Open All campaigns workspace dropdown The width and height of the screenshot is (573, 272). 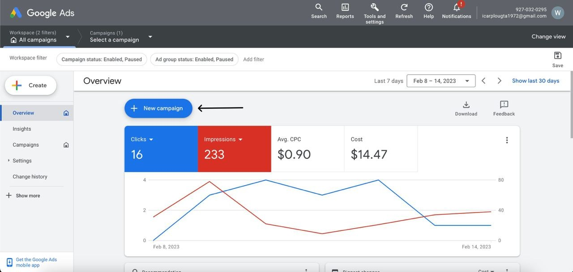coord(40,37)
